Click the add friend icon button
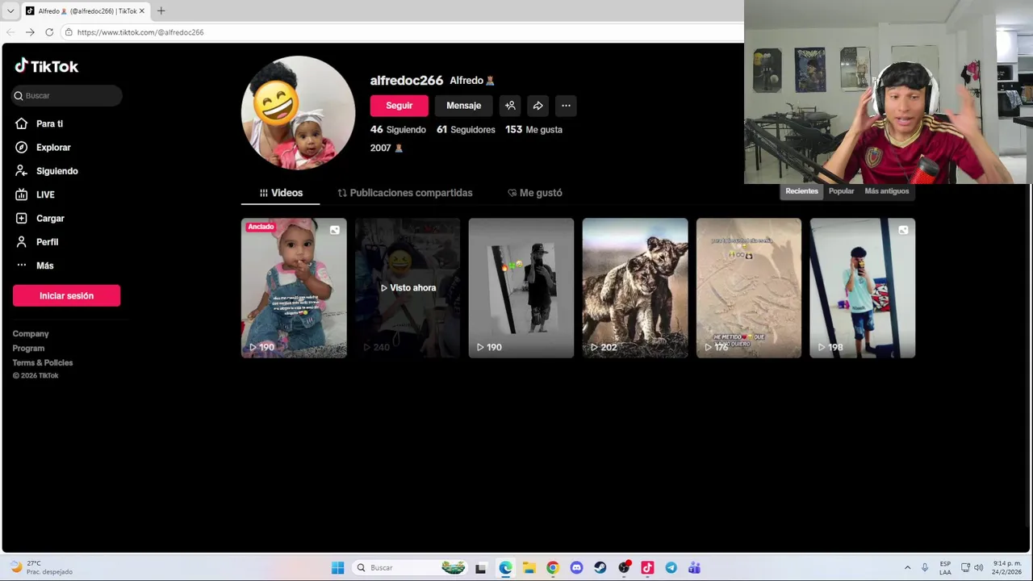1033x581 pixels. click(510, 106)
